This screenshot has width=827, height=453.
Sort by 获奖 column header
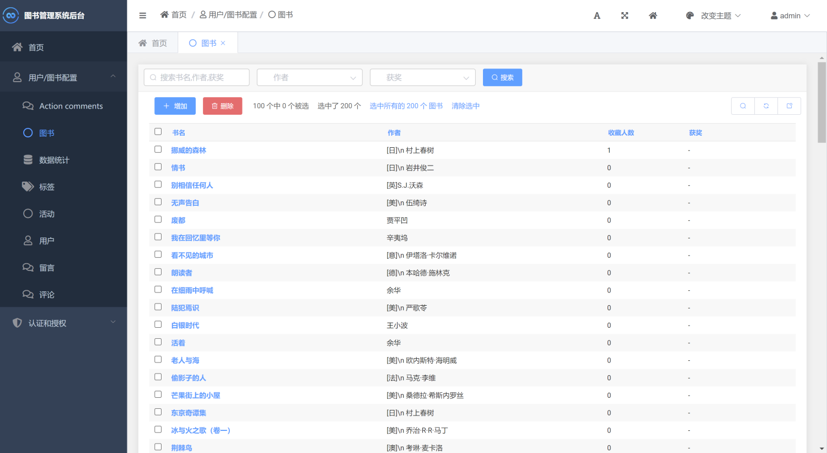[696, 133]
